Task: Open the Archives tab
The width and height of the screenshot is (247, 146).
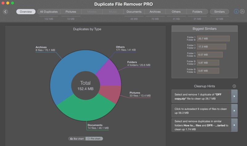Action: tap(155, 12)
